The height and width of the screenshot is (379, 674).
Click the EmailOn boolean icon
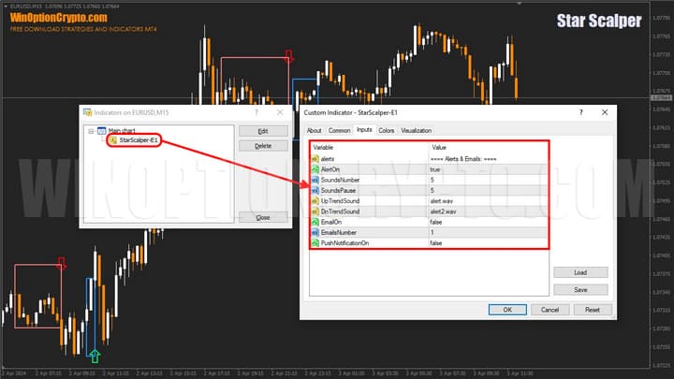click(315, 222)
